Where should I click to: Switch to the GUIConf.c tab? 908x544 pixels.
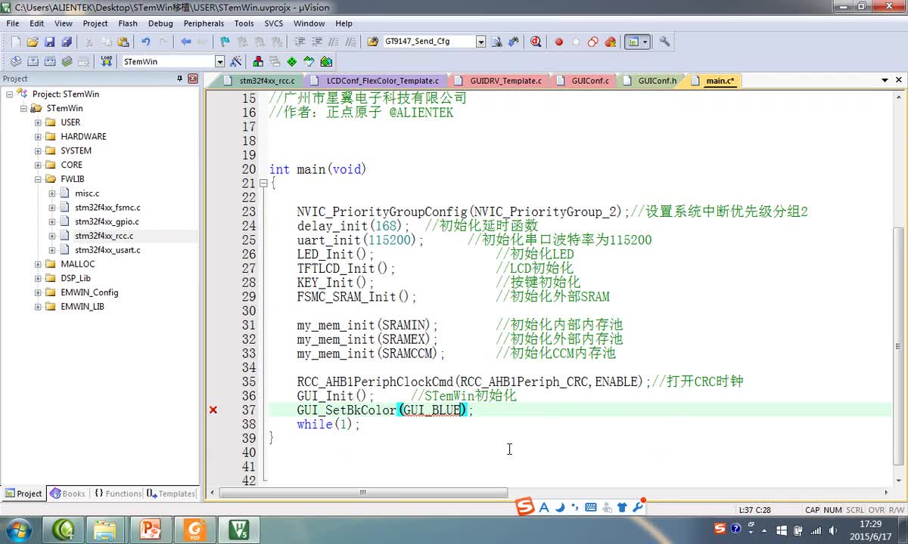coord(584,80)
